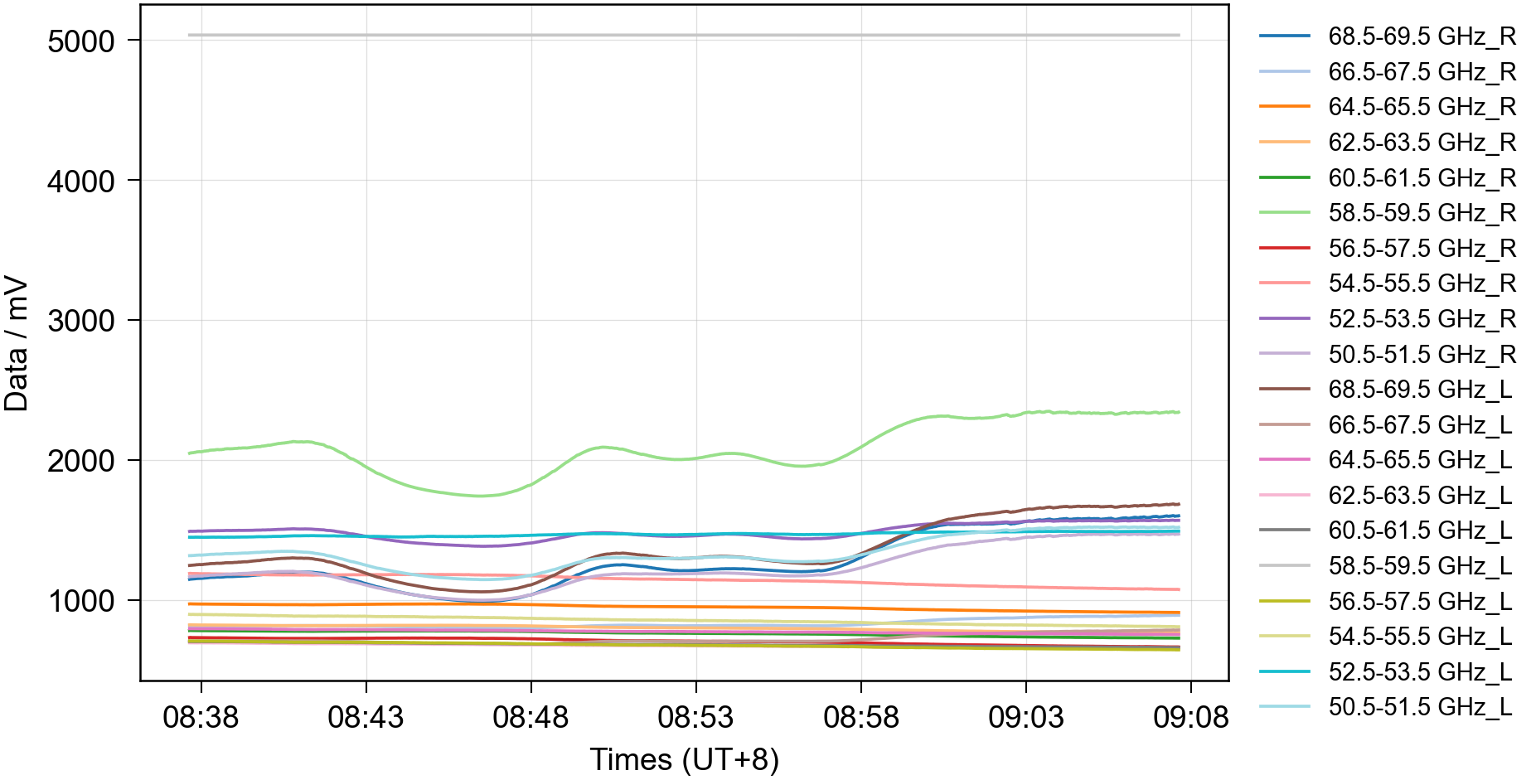
Task: Select the 56.5-57.5 GHz_L legend entry
Action: [x=1419, y=601]
